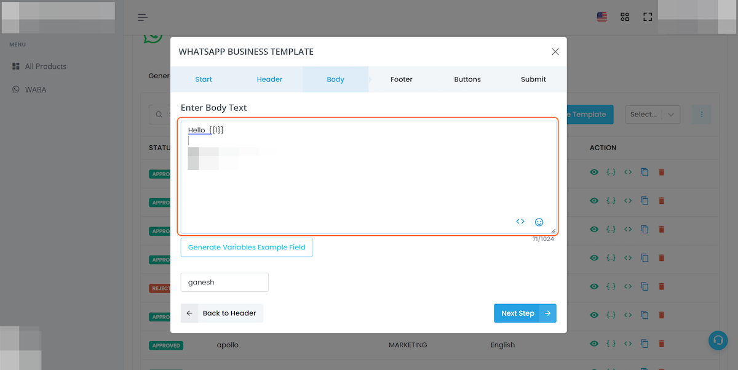Image resolution: width=738 pixels, height=370 pixels.
Task: Open the emoji picker in body editor
Action: (539, 222)
